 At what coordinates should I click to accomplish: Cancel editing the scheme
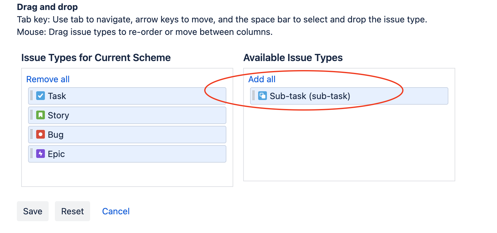click(x=116, y=211)
